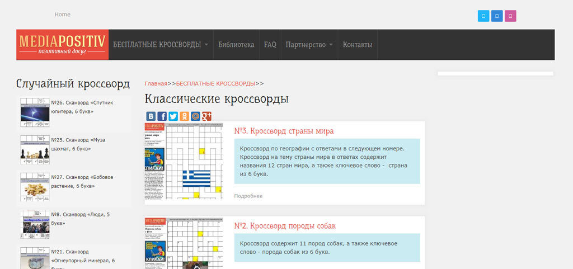This screenshot has width=573, height=269.
Task: Open the №27 Бобовое растение peanuts thumbnail
Action: [35, 187]
